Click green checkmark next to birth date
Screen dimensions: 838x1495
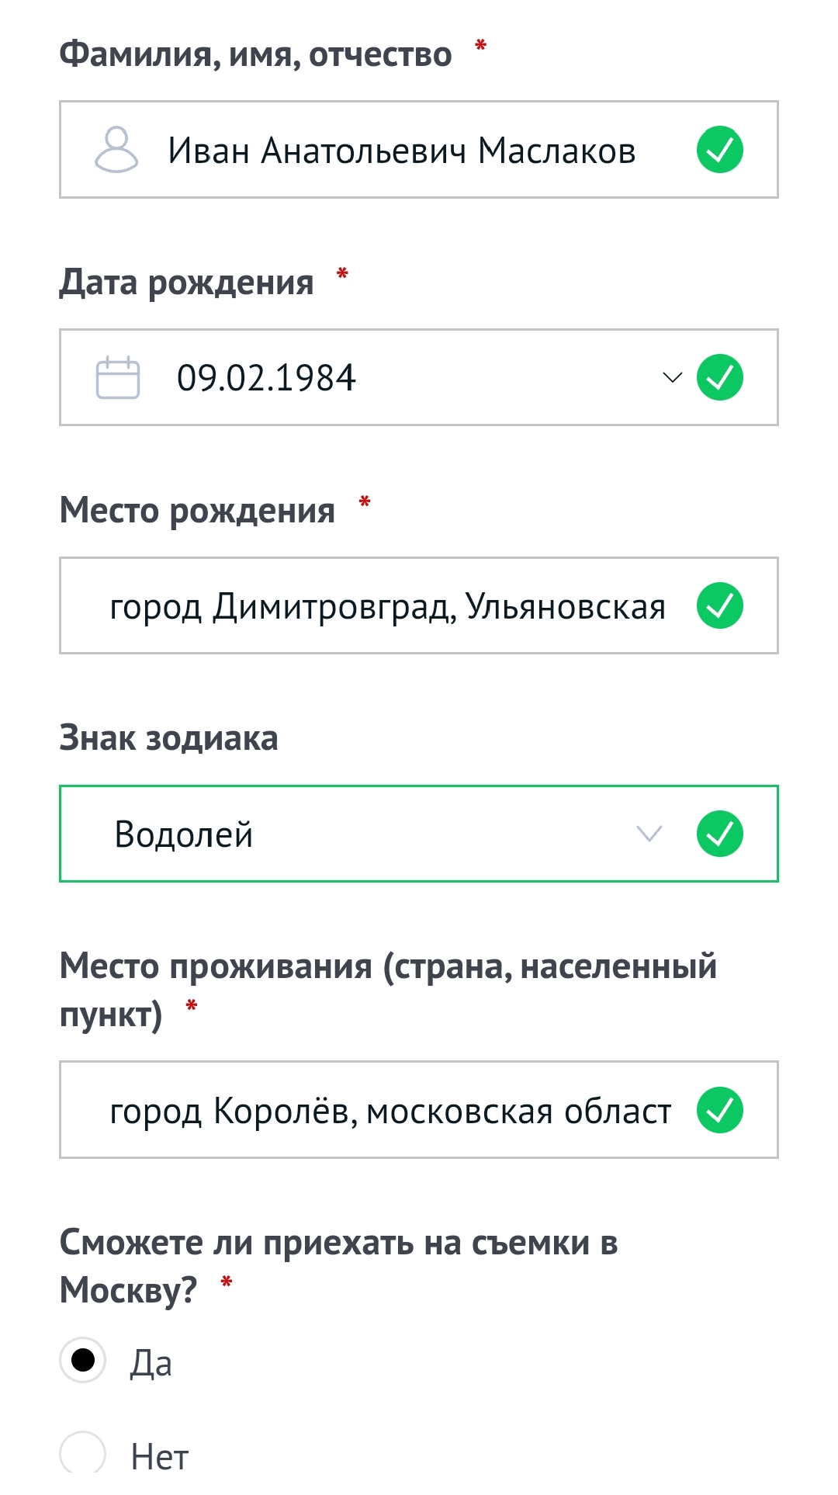click(720, 378)
